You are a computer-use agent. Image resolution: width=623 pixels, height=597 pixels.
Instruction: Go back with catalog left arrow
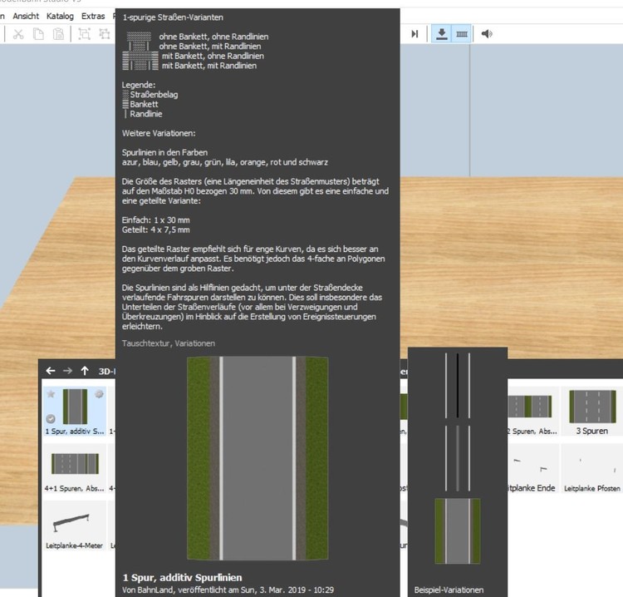point(50,371)
